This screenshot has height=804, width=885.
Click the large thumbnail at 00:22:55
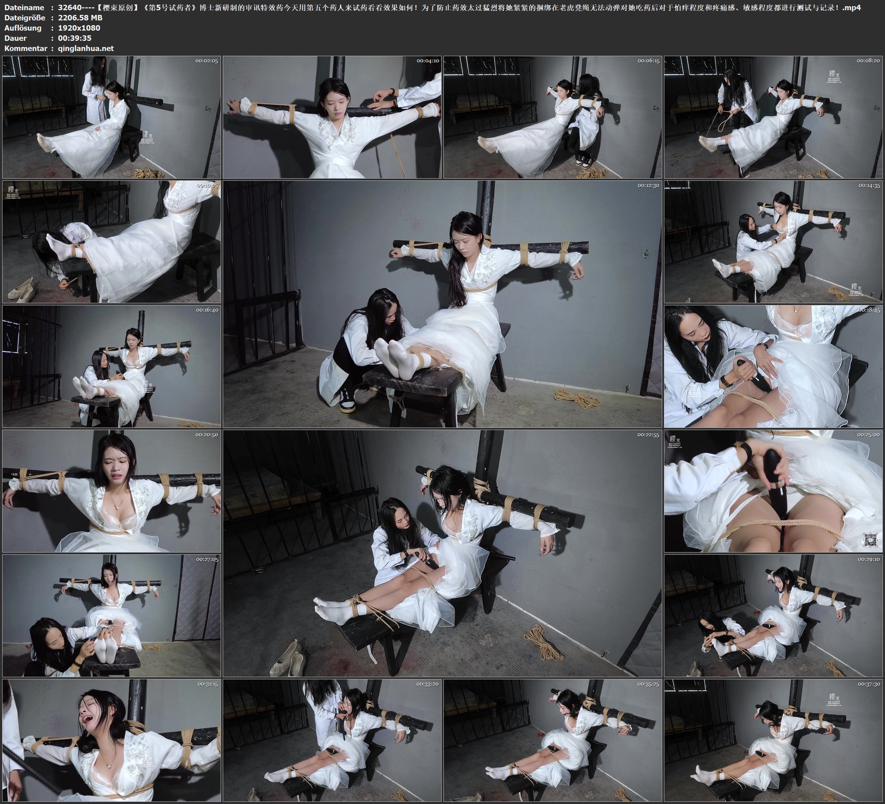coord(442,553)
